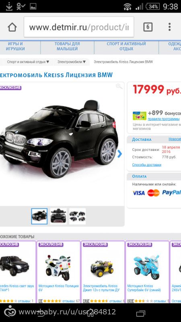Expand the Электромобили breadcrumb dropdown
Screen dimensions: 181x322
(x=72, y=62)
